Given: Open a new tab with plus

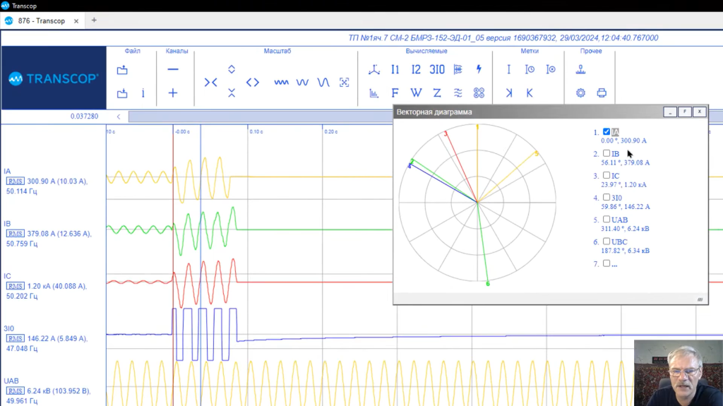Looking at the screenshot, I should pos(94,20).
